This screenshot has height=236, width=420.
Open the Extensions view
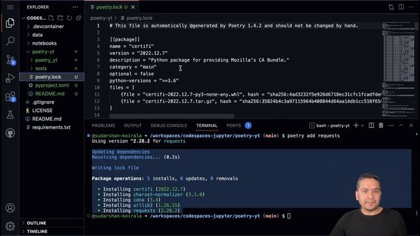pyautogui.click(x=10, y=96)
